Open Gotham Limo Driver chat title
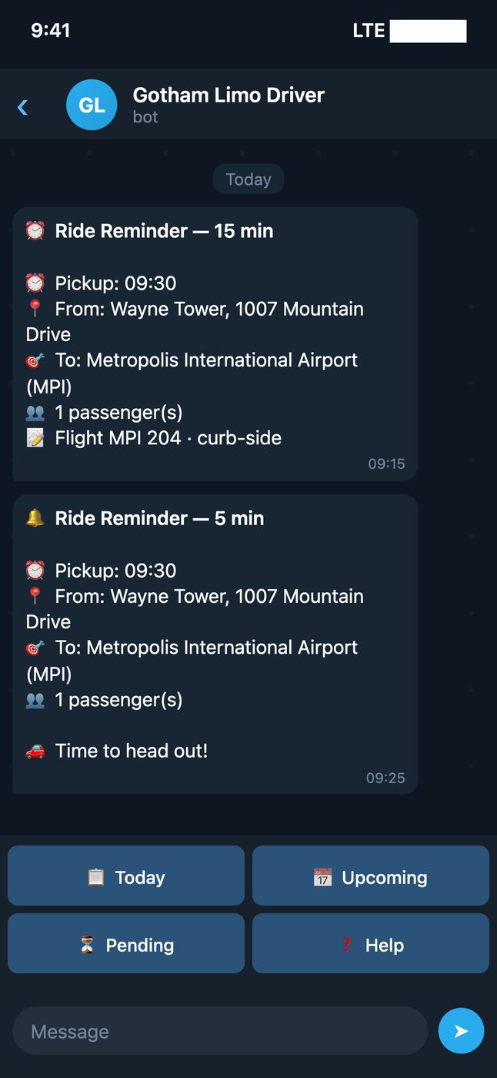The height and width of the screenshot is (1078, 497). (228, 95)
